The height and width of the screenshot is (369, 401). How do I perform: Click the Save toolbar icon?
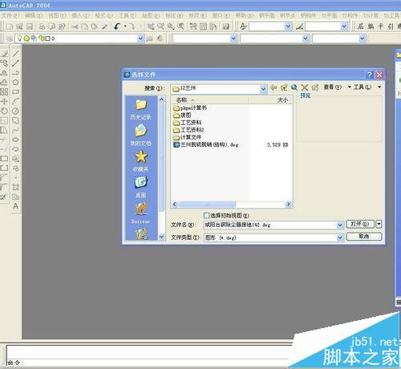coord(30,26)
